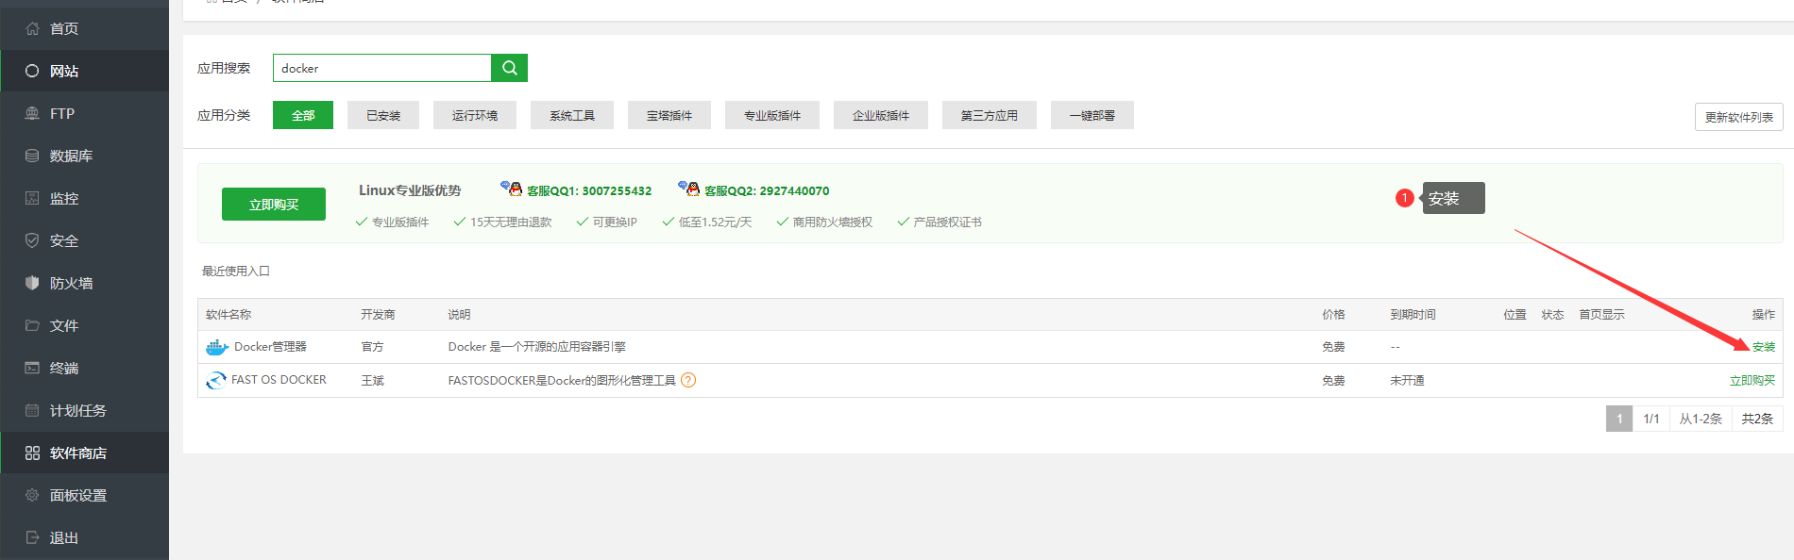The width and height of the screenshot is (1794, 560).
Task: Select the 全部 category tab
Action: coord(303,115)
